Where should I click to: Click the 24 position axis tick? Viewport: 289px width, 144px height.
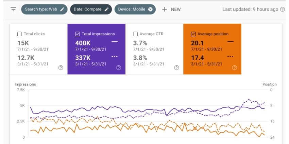[272, 137]
